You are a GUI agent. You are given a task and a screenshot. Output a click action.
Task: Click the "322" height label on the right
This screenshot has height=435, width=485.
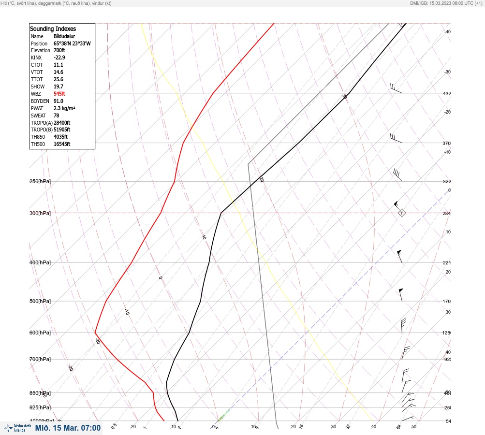point(447,181)
